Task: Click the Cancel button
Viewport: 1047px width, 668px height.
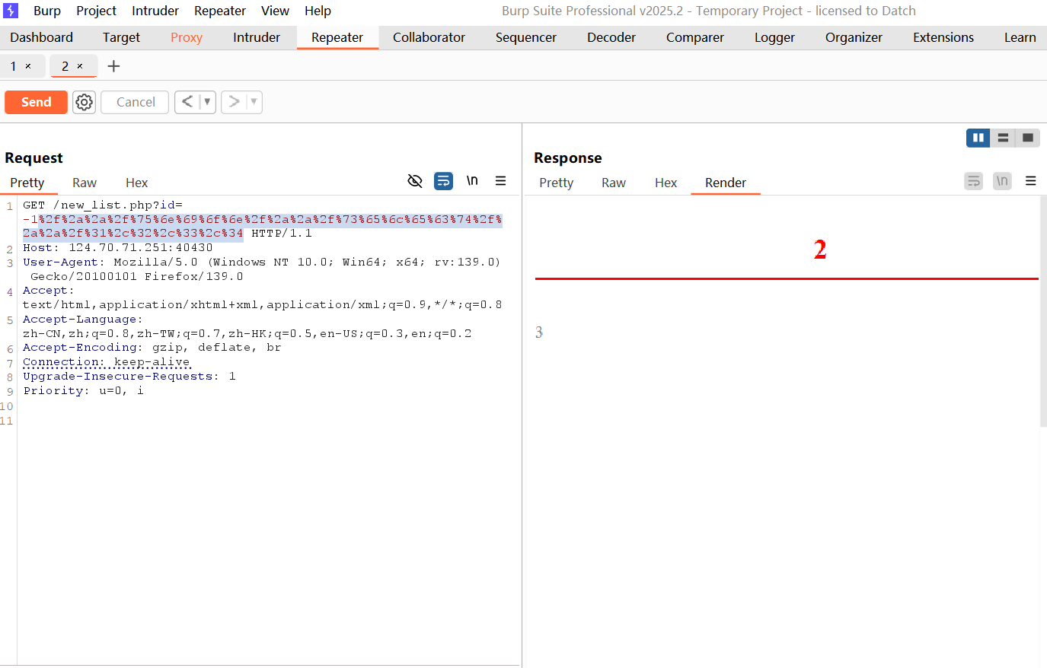Action: [x=136, y=102]
